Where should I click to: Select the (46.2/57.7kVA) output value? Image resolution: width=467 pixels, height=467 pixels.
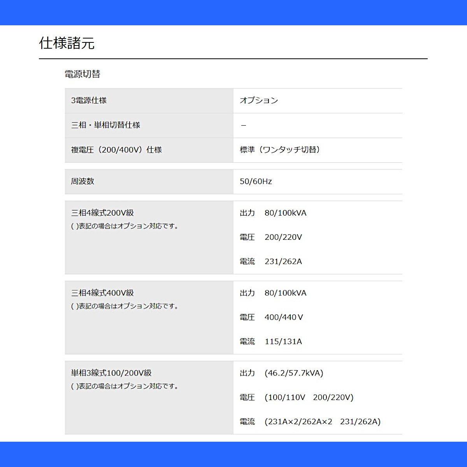[x=294, y=373]
